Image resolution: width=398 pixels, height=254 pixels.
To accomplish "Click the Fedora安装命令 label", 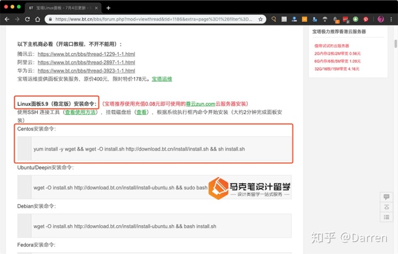I will click(36, 245).
